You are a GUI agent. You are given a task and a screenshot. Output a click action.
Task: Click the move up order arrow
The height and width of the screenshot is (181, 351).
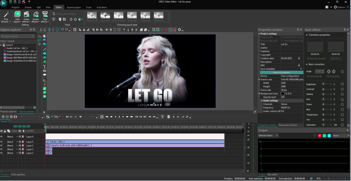pyautogui.click(x=124, y=29)
